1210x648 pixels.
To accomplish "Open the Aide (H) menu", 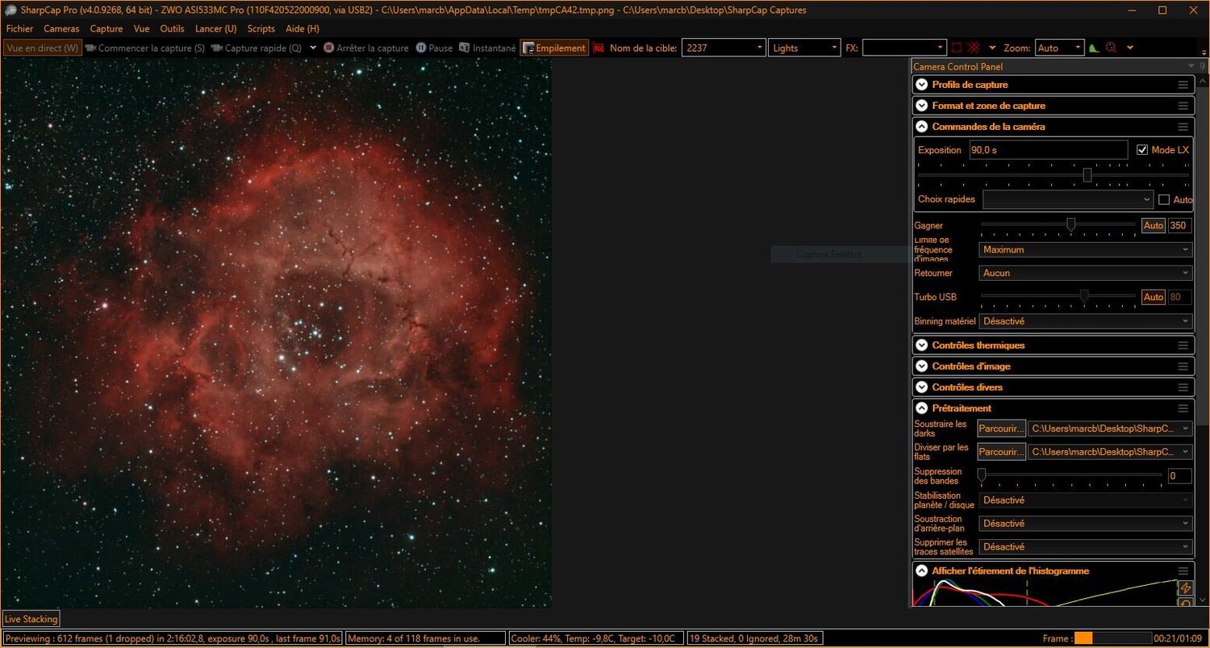I will point(302,29).
